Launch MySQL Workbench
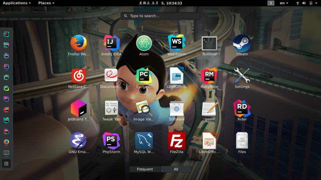Screen dimensions: 321x180 (x=144, y=141)
